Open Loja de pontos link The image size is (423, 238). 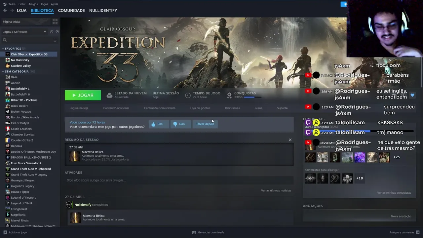[x=200, y=108]
